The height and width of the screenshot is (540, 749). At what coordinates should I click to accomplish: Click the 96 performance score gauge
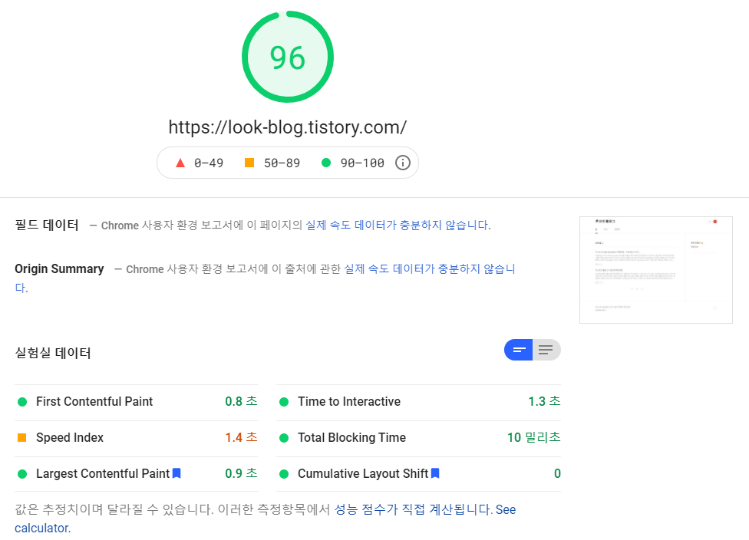[x=288, y=56]
